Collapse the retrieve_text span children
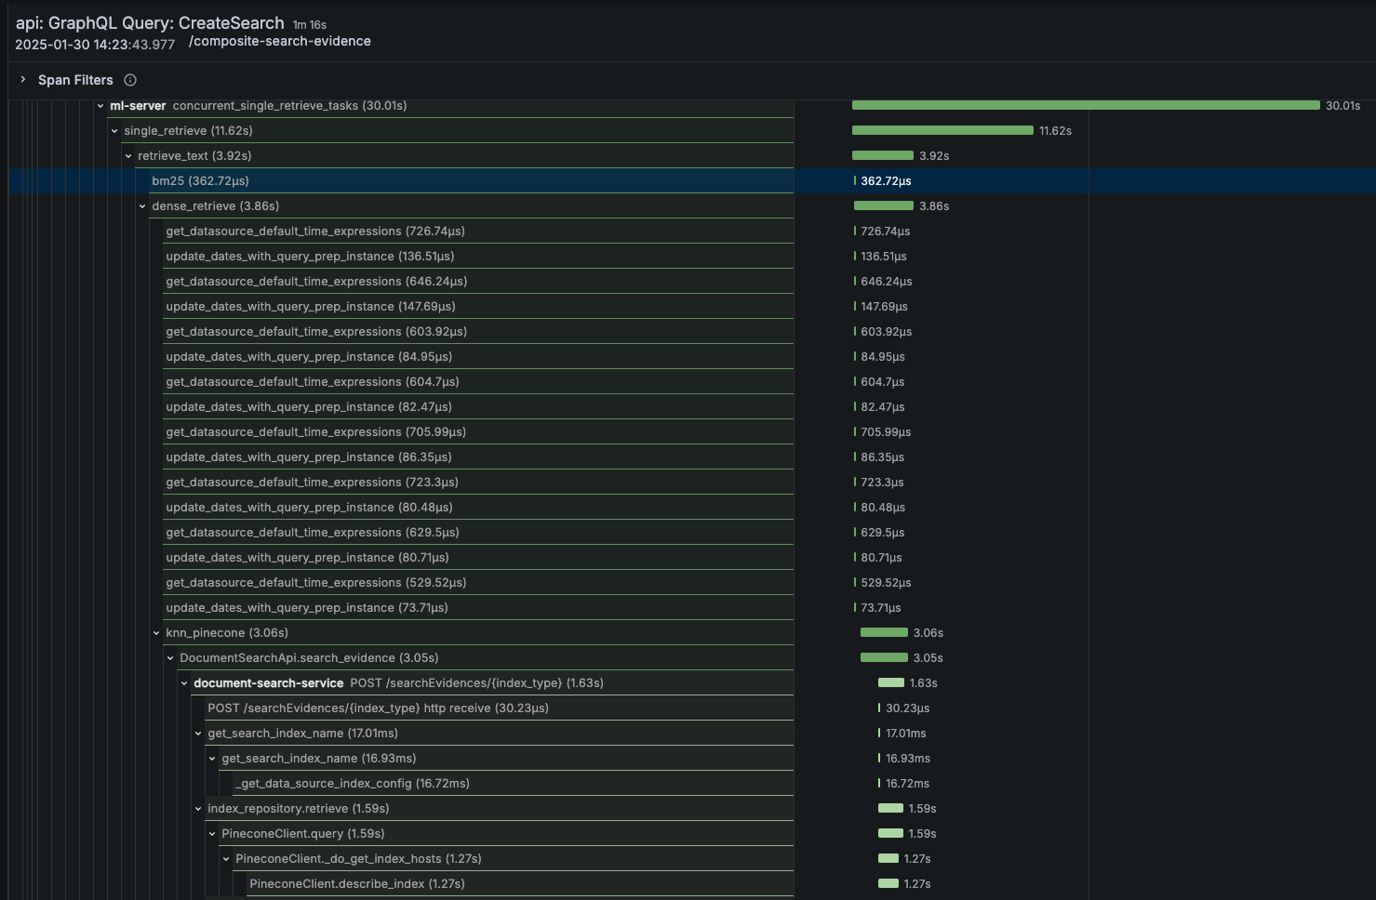Viewport: 1376px width, 900px height. click(128, 156)
